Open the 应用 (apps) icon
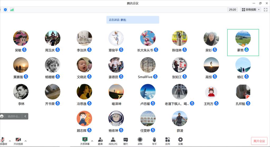The height and width of the screenshot is (147, 270). pyautogui.click(x=167, y=140)
